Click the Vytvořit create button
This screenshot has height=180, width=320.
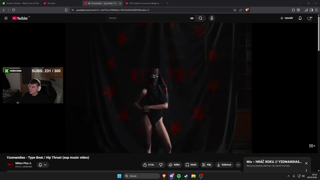coord(286,18)
